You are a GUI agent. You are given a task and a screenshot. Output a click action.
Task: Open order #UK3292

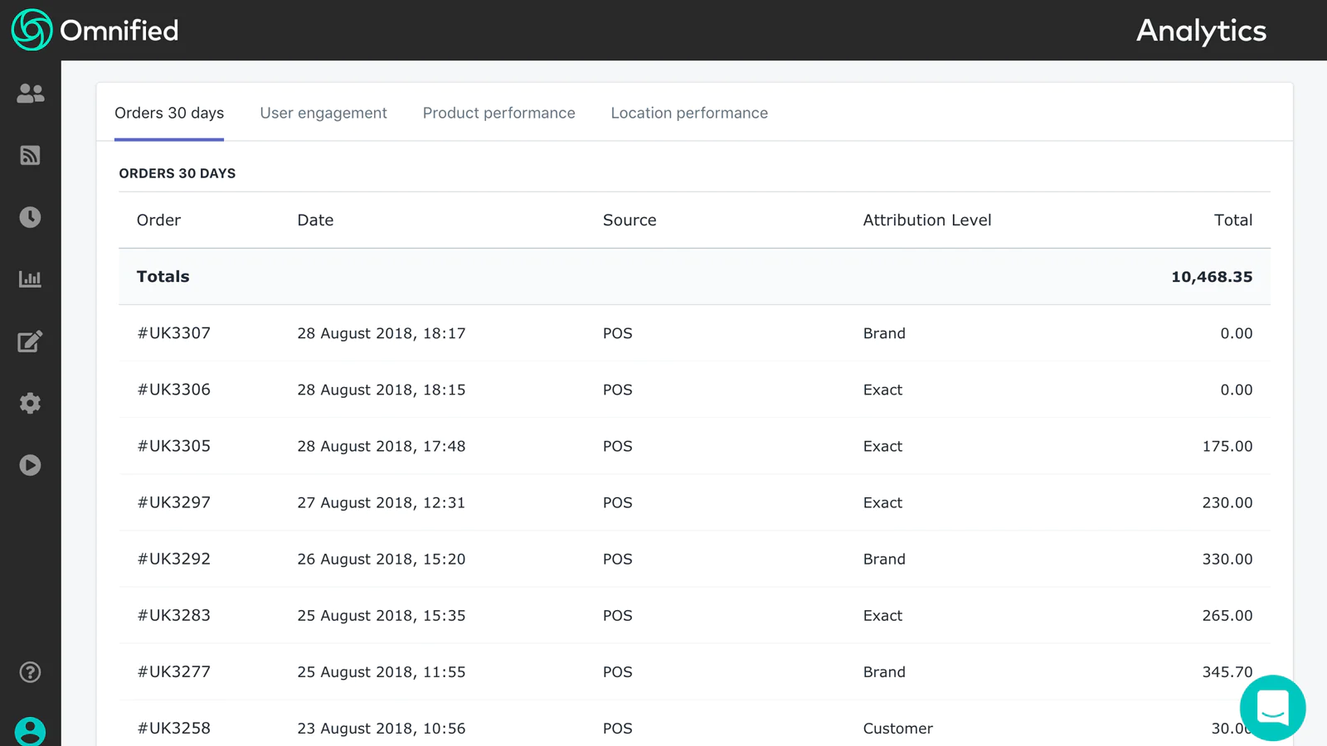pos(174,559)
